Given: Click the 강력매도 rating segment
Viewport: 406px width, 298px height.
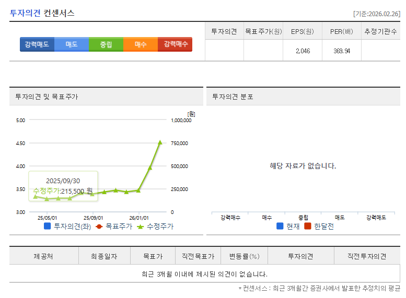Looking at the screenshot, I should pyautogui.click(x=37, y=44).
